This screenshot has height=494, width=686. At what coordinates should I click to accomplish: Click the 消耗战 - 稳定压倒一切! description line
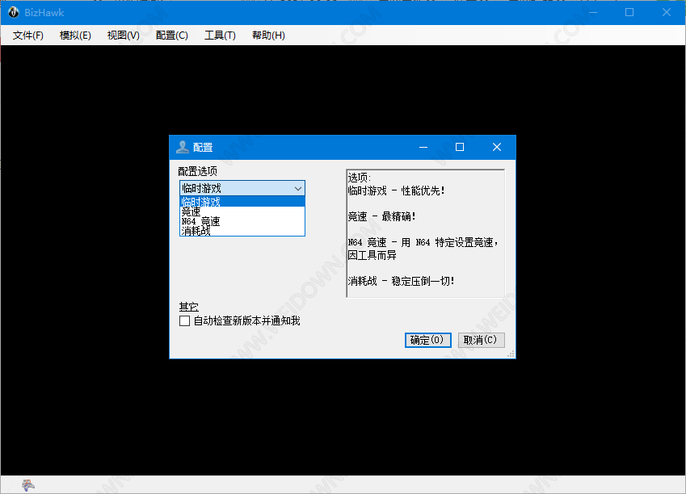point(402,281)
